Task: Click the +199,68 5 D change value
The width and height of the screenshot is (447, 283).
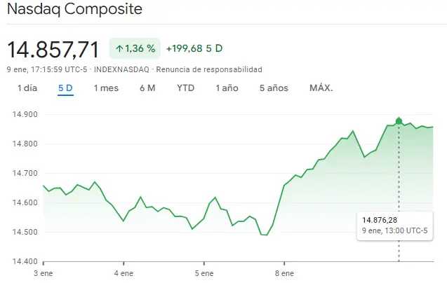Action: [194, 48]
